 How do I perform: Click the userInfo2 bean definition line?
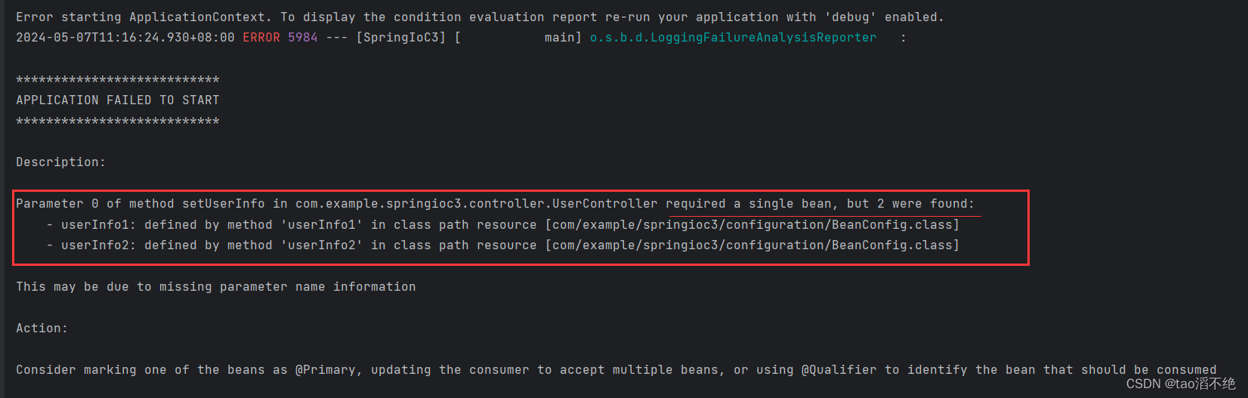503,245
